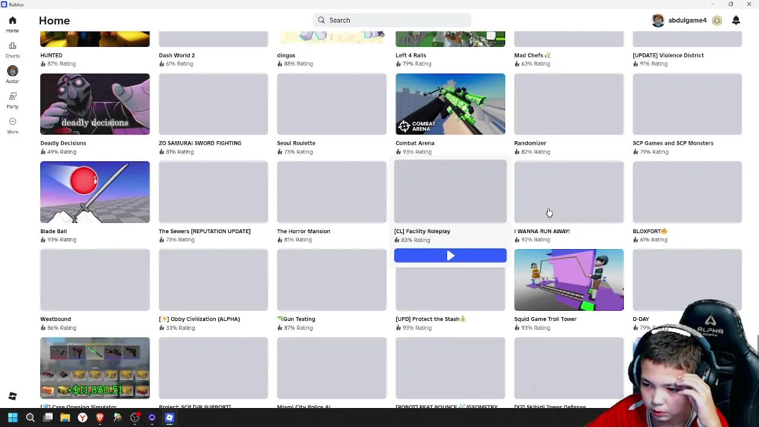759x427 pixels.
Task: Open The Horror Mansion game title
Action: tap(304, 231)
